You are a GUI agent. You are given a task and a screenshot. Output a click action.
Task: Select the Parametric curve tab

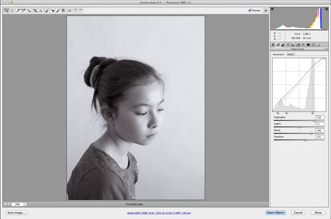[279, 55]
